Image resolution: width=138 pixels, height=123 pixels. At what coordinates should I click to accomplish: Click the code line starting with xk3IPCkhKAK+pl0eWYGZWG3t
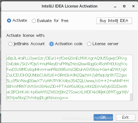(x=68, y=92)
